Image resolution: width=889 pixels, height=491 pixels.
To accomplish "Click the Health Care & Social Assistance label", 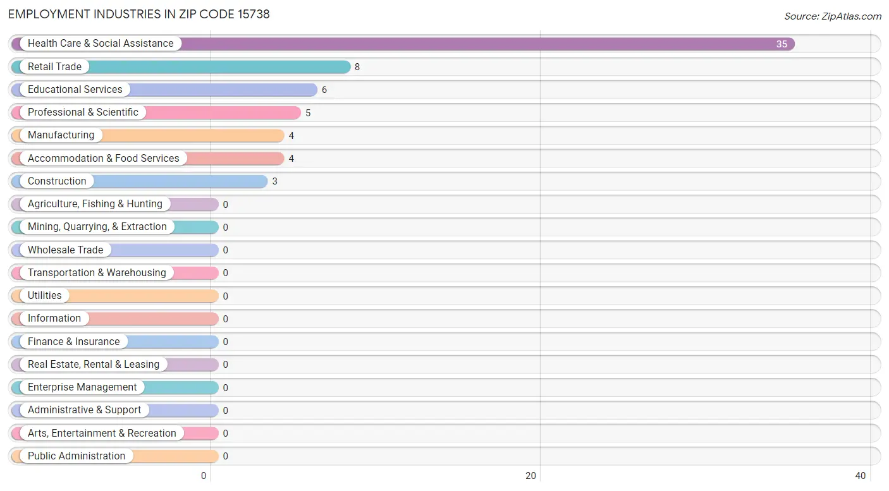I will tap(101, 44).
